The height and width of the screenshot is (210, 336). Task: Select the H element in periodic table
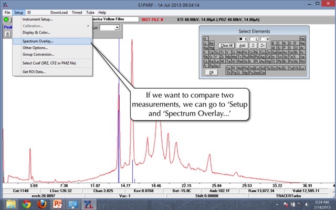point(205,39)
